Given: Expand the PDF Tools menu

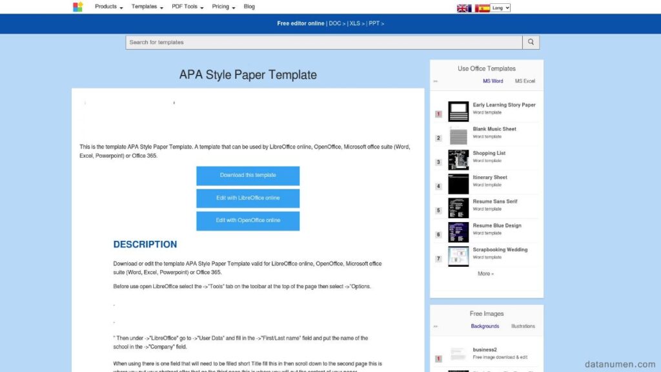Looking at the screenshot, I should 184,6.
